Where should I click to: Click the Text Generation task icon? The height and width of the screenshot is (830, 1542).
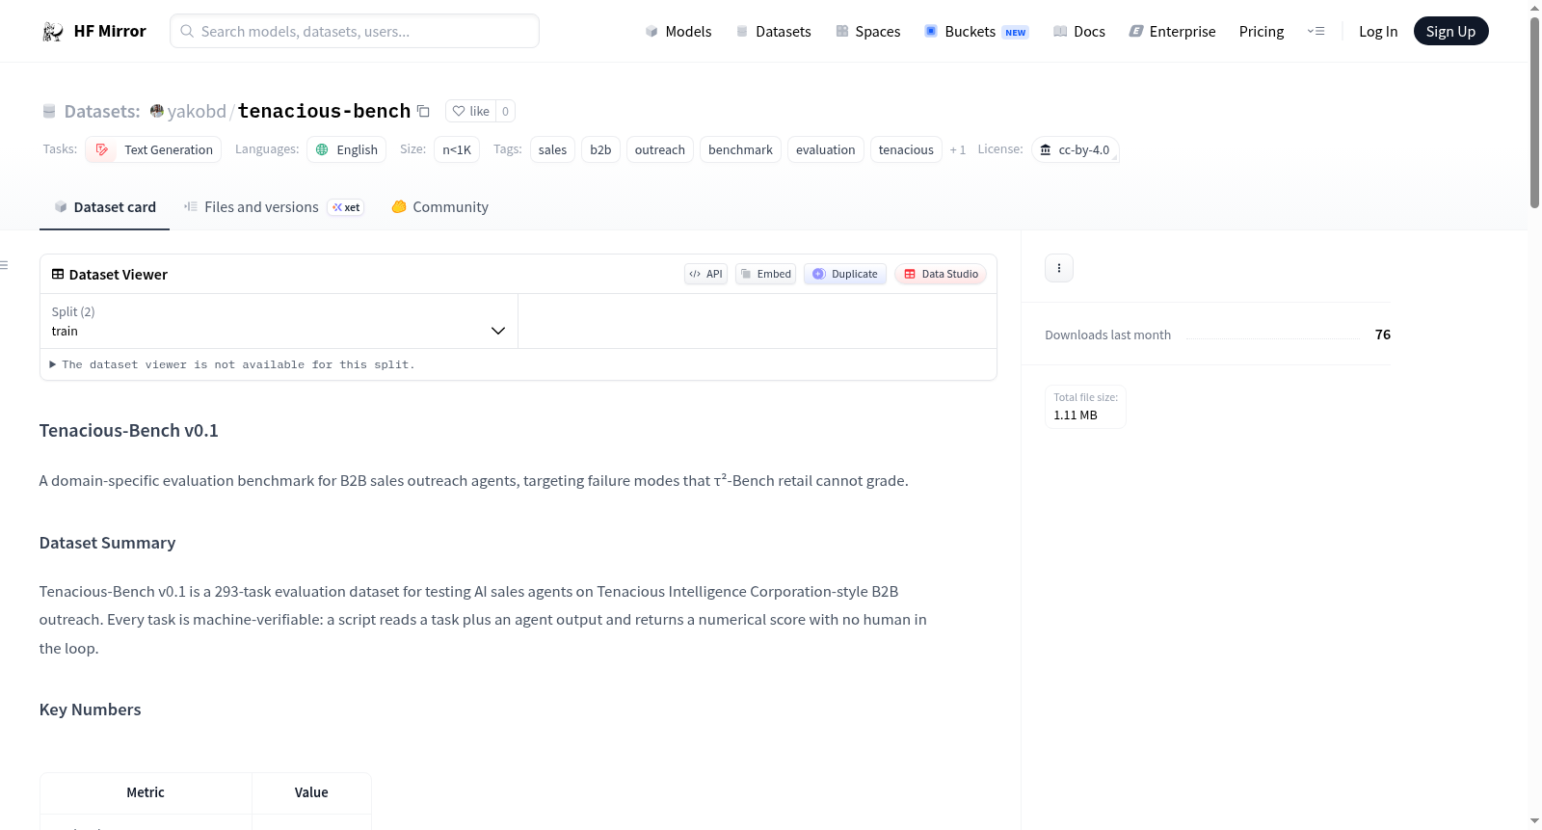[x=102, y=149]
